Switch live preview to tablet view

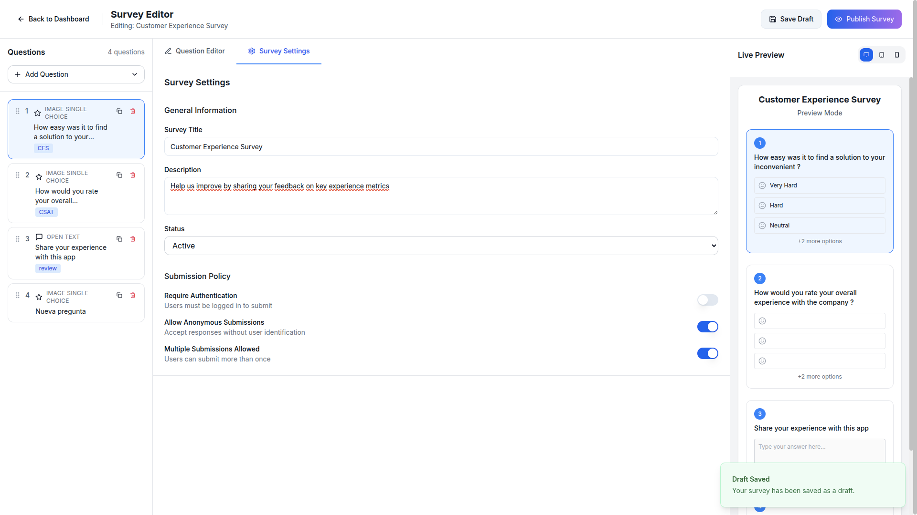[x=882, y=55]
